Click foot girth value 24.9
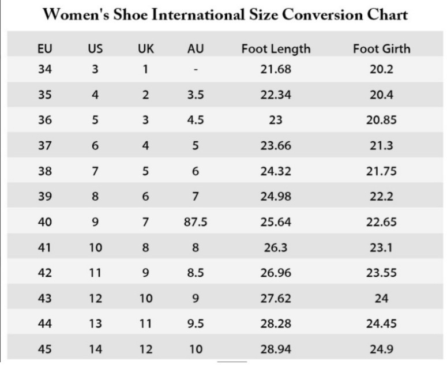447x365 pixels. pyautogui.click(x=381, y=349)
